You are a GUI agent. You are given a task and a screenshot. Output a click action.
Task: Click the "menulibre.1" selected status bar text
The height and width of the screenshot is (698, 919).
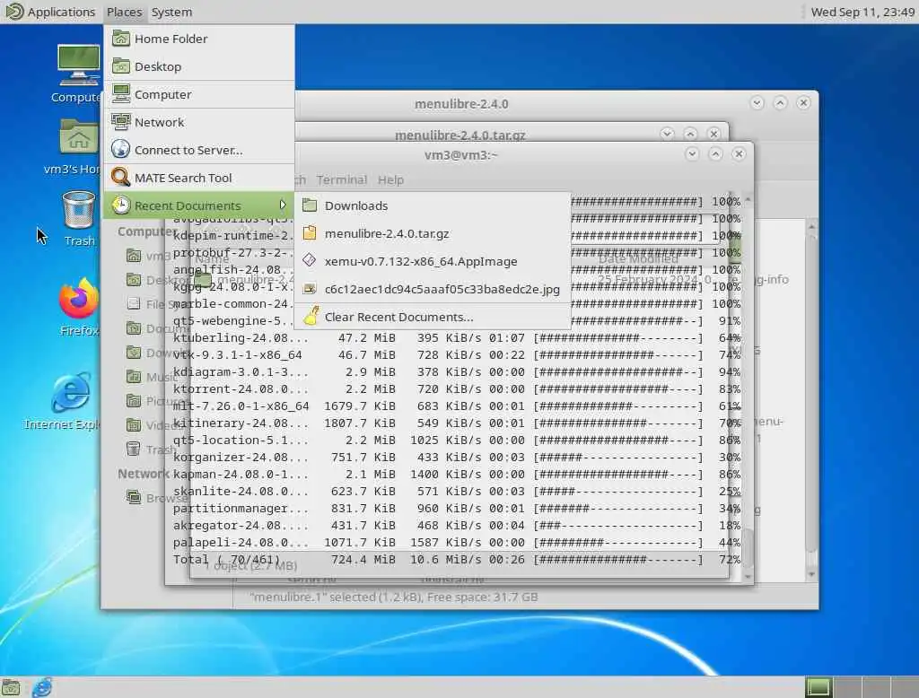394,598
